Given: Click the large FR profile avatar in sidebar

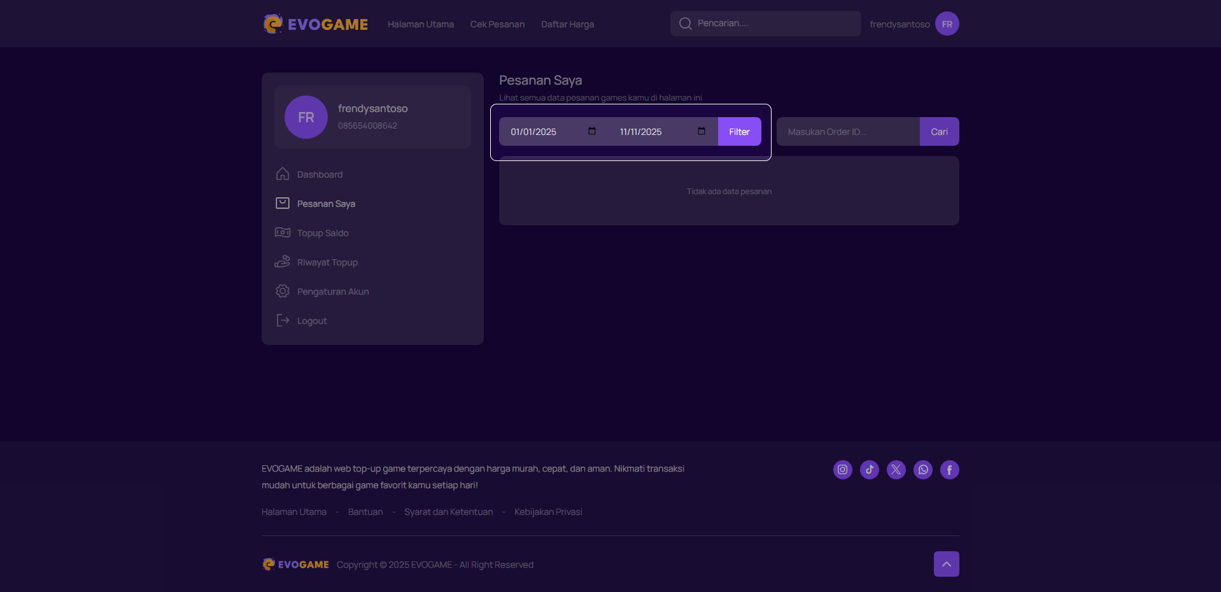Looking at the screenshot, I should [x=306, y=117].
